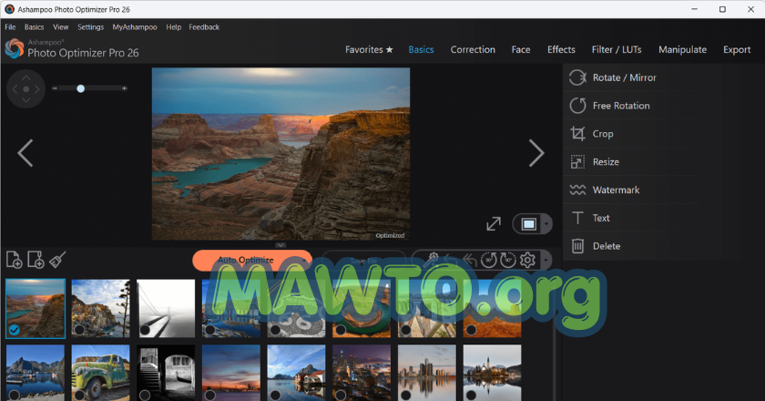Open the Free Rotation tool

(631, 106)
